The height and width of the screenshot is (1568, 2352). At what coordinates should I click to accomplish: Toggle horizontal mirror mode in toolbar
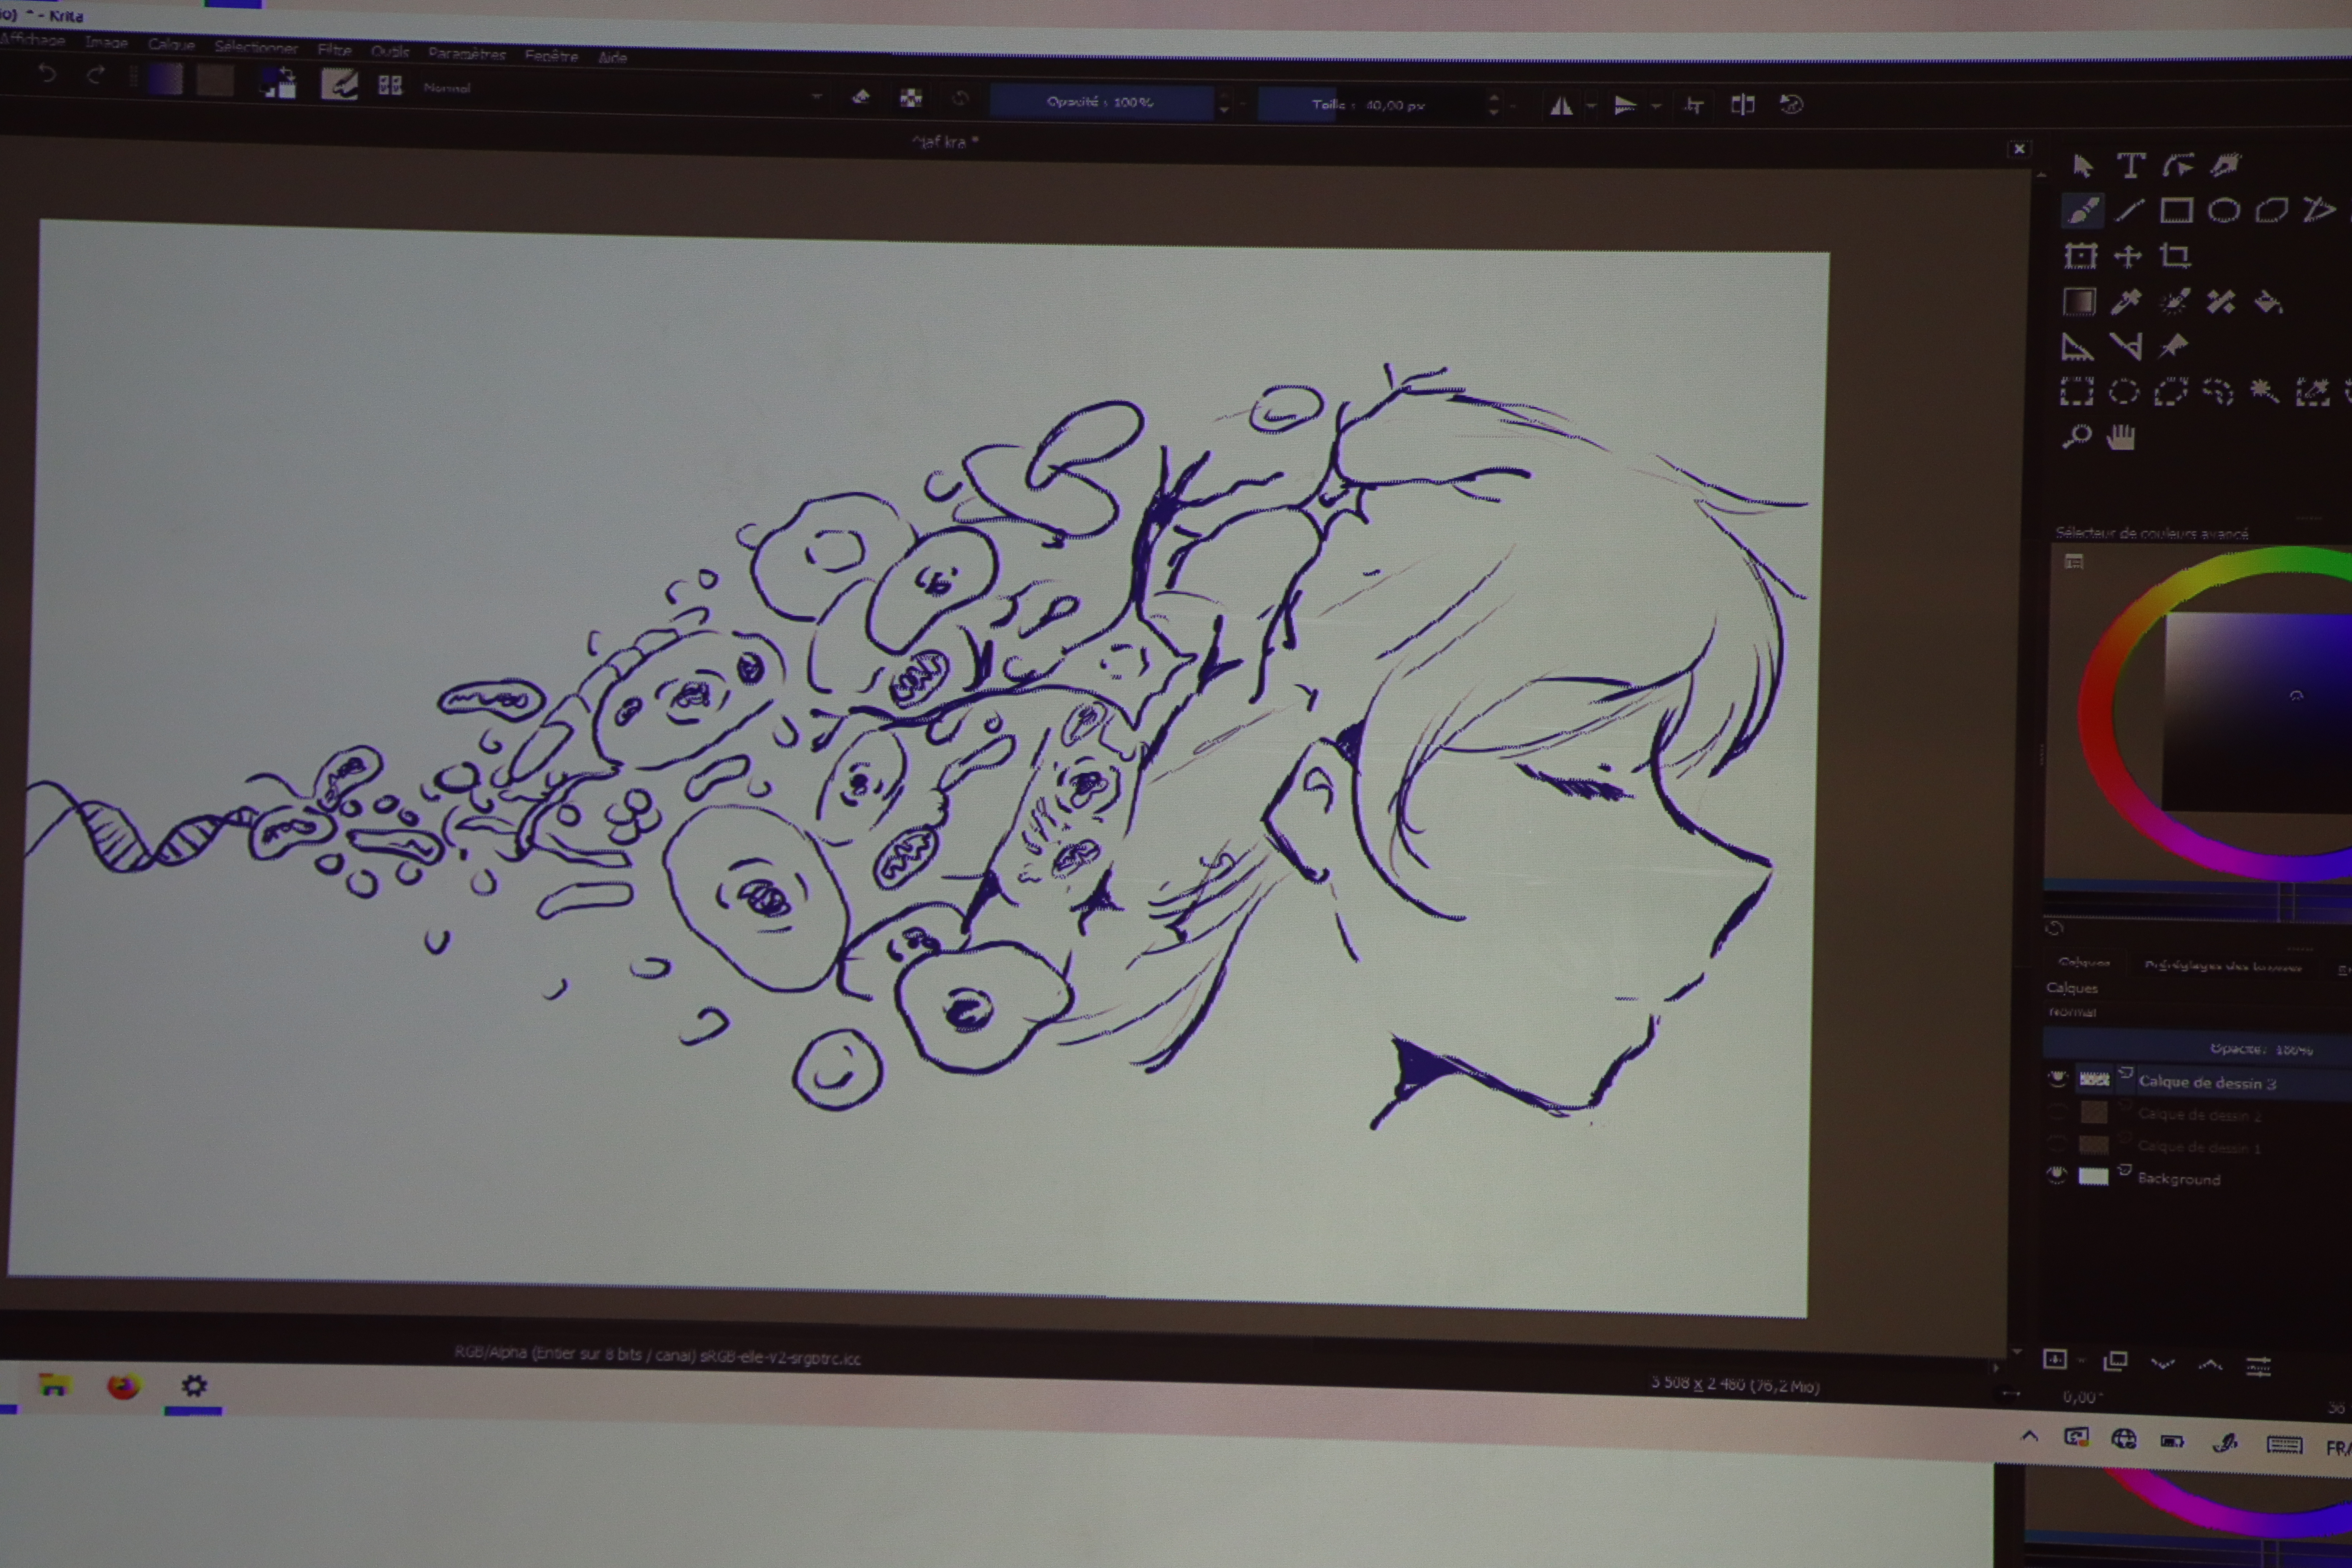point(1561,105)
